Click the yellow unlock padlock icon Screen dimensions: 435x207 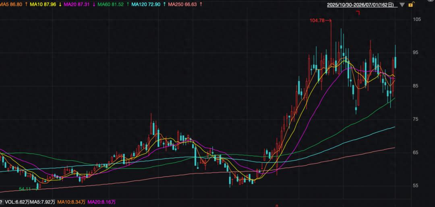tap(411, 4)
